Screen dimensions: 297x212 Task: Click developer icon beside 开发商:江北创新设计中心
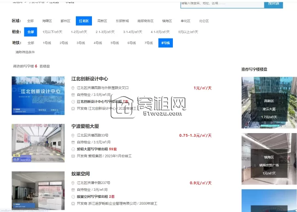pos(73,109)
